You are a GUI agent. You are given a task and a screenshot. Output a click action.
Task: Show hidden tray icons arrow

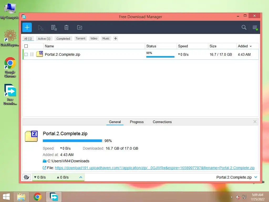231,197
